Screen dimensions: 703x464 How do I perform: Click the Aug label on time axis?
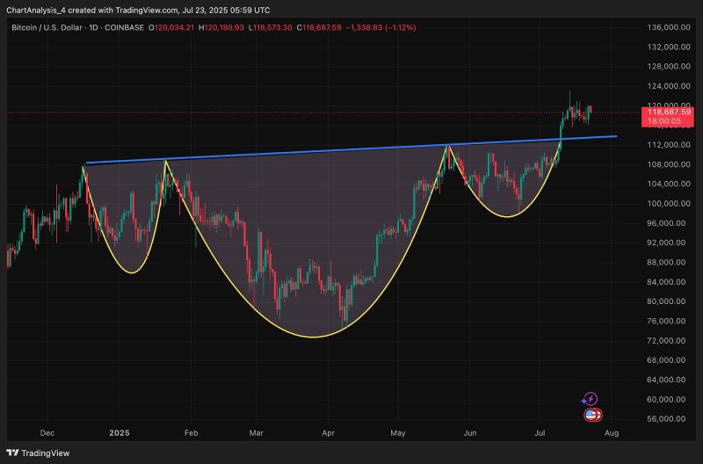coord(612,433)
